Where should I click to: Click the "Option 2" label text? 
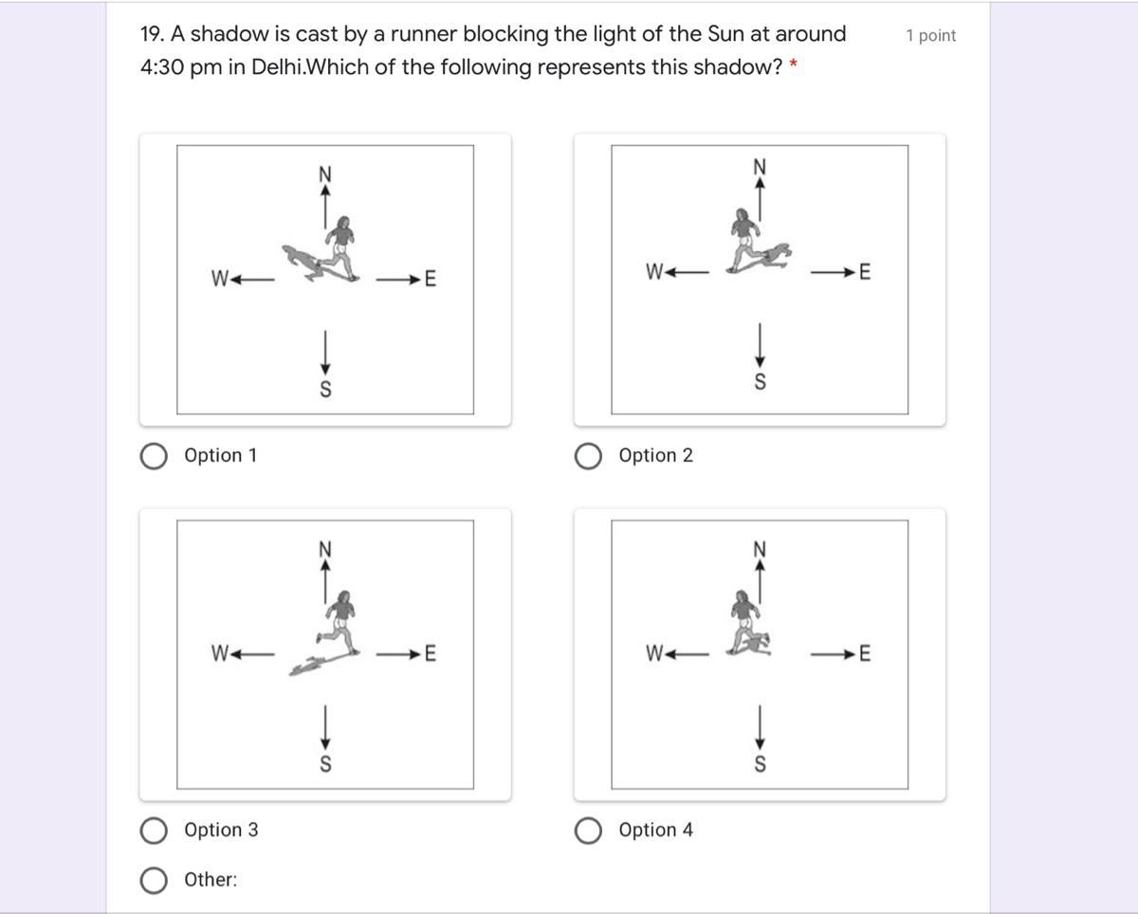(655, 456)
